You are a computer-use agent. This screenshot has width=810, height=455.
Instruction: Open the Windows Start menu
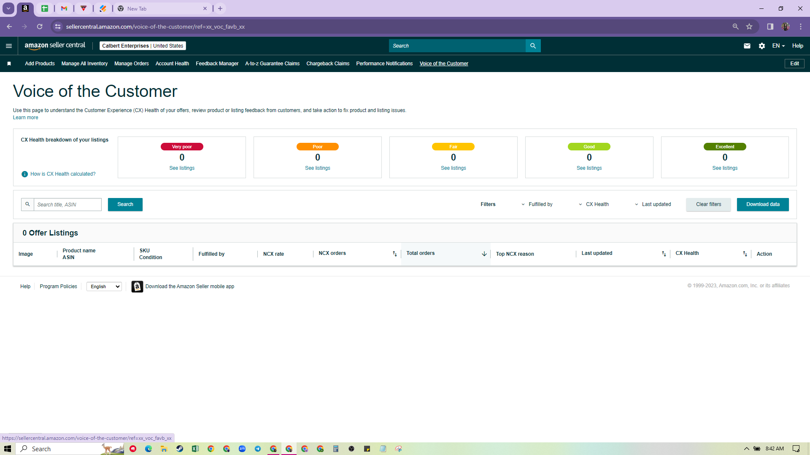8,449
